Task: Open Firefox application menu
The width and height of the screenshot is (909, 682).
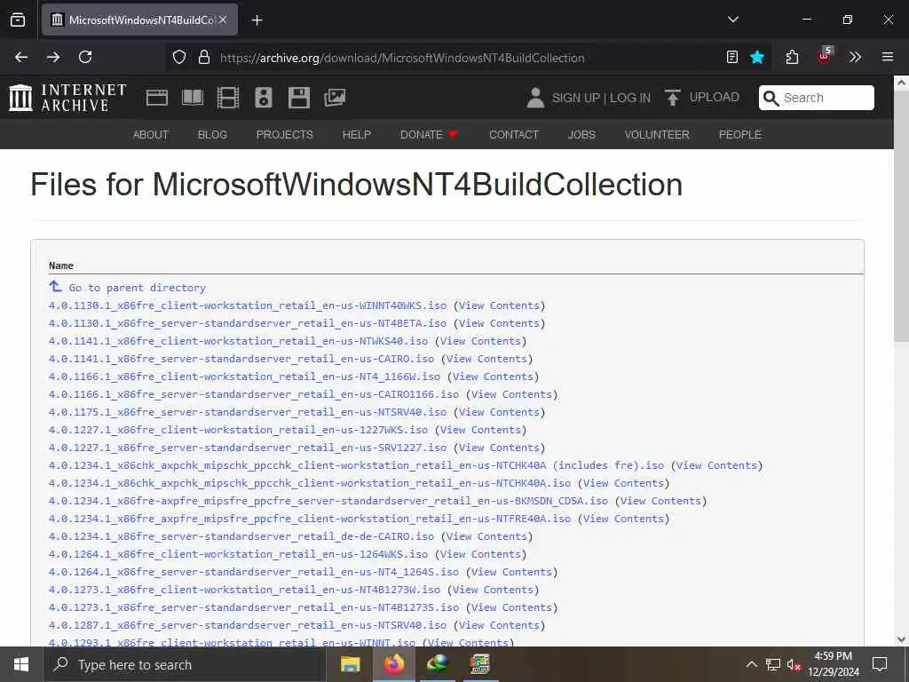Action: [887, 57]
